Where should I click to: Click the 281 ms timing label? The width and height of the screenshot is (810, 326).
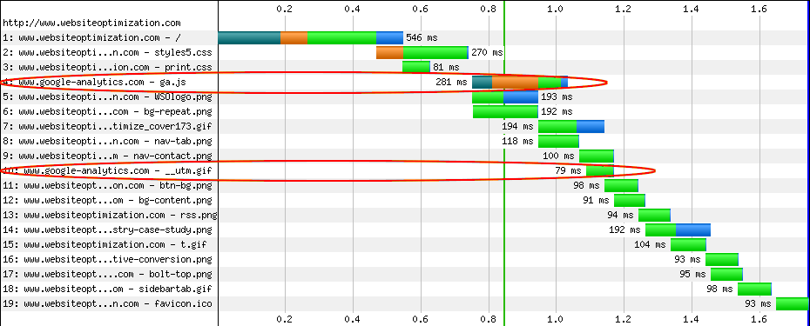pos(451,82)
